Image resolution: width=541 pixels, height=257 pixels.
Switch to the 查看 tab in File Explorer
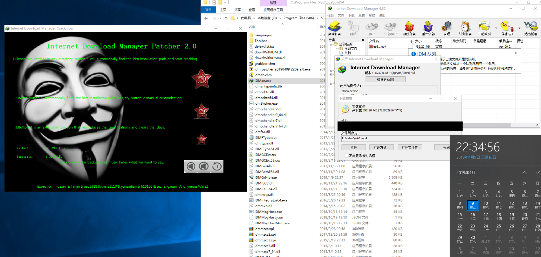[x=252, y=10]
